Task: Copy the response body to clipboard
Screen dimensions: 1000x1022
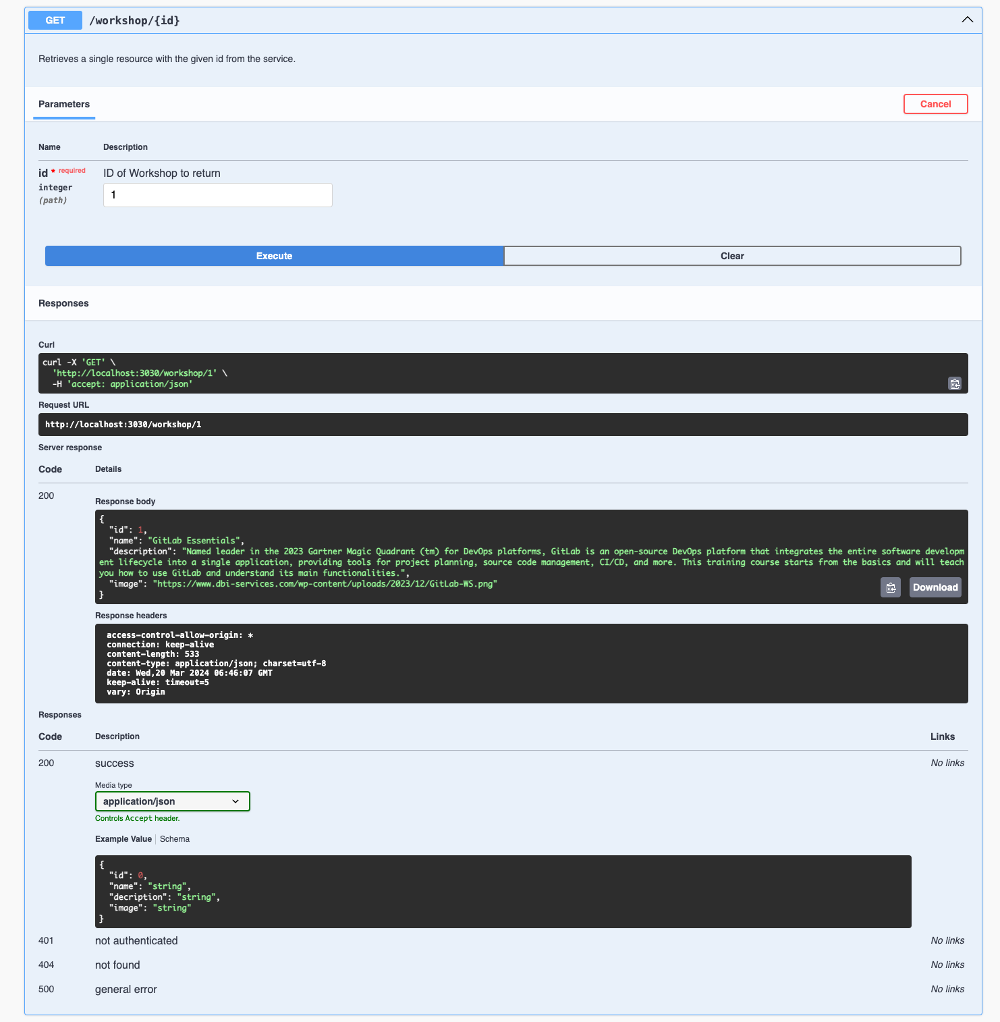Action: tap(890, 587)
